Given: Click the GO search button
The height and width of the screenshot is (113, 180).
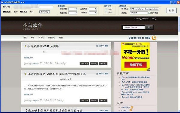Looking at the screenshot, I should 149,27.
